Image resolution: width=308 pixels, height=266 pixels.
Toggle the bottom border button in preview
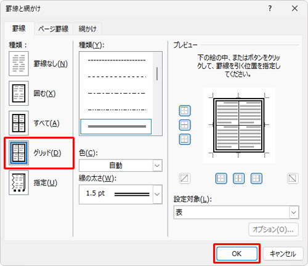point(185,139)
